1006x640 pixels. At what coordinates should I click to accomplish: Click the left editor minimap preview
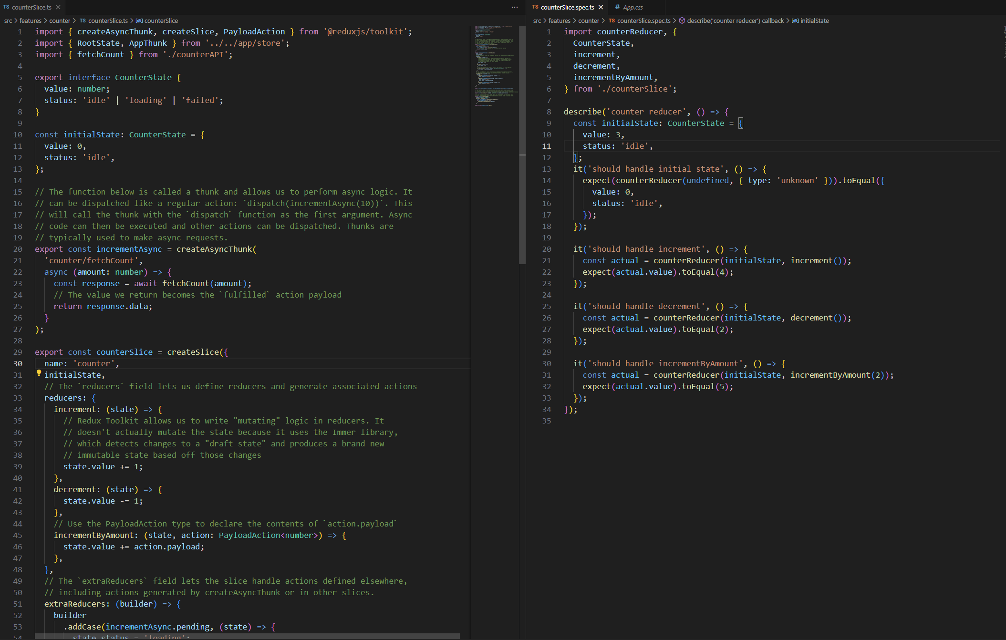(494, 65)
